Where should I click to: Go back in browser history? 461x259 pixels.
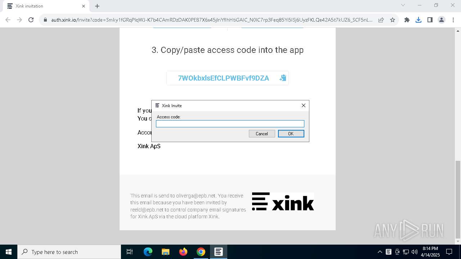(x=8, y=20)
